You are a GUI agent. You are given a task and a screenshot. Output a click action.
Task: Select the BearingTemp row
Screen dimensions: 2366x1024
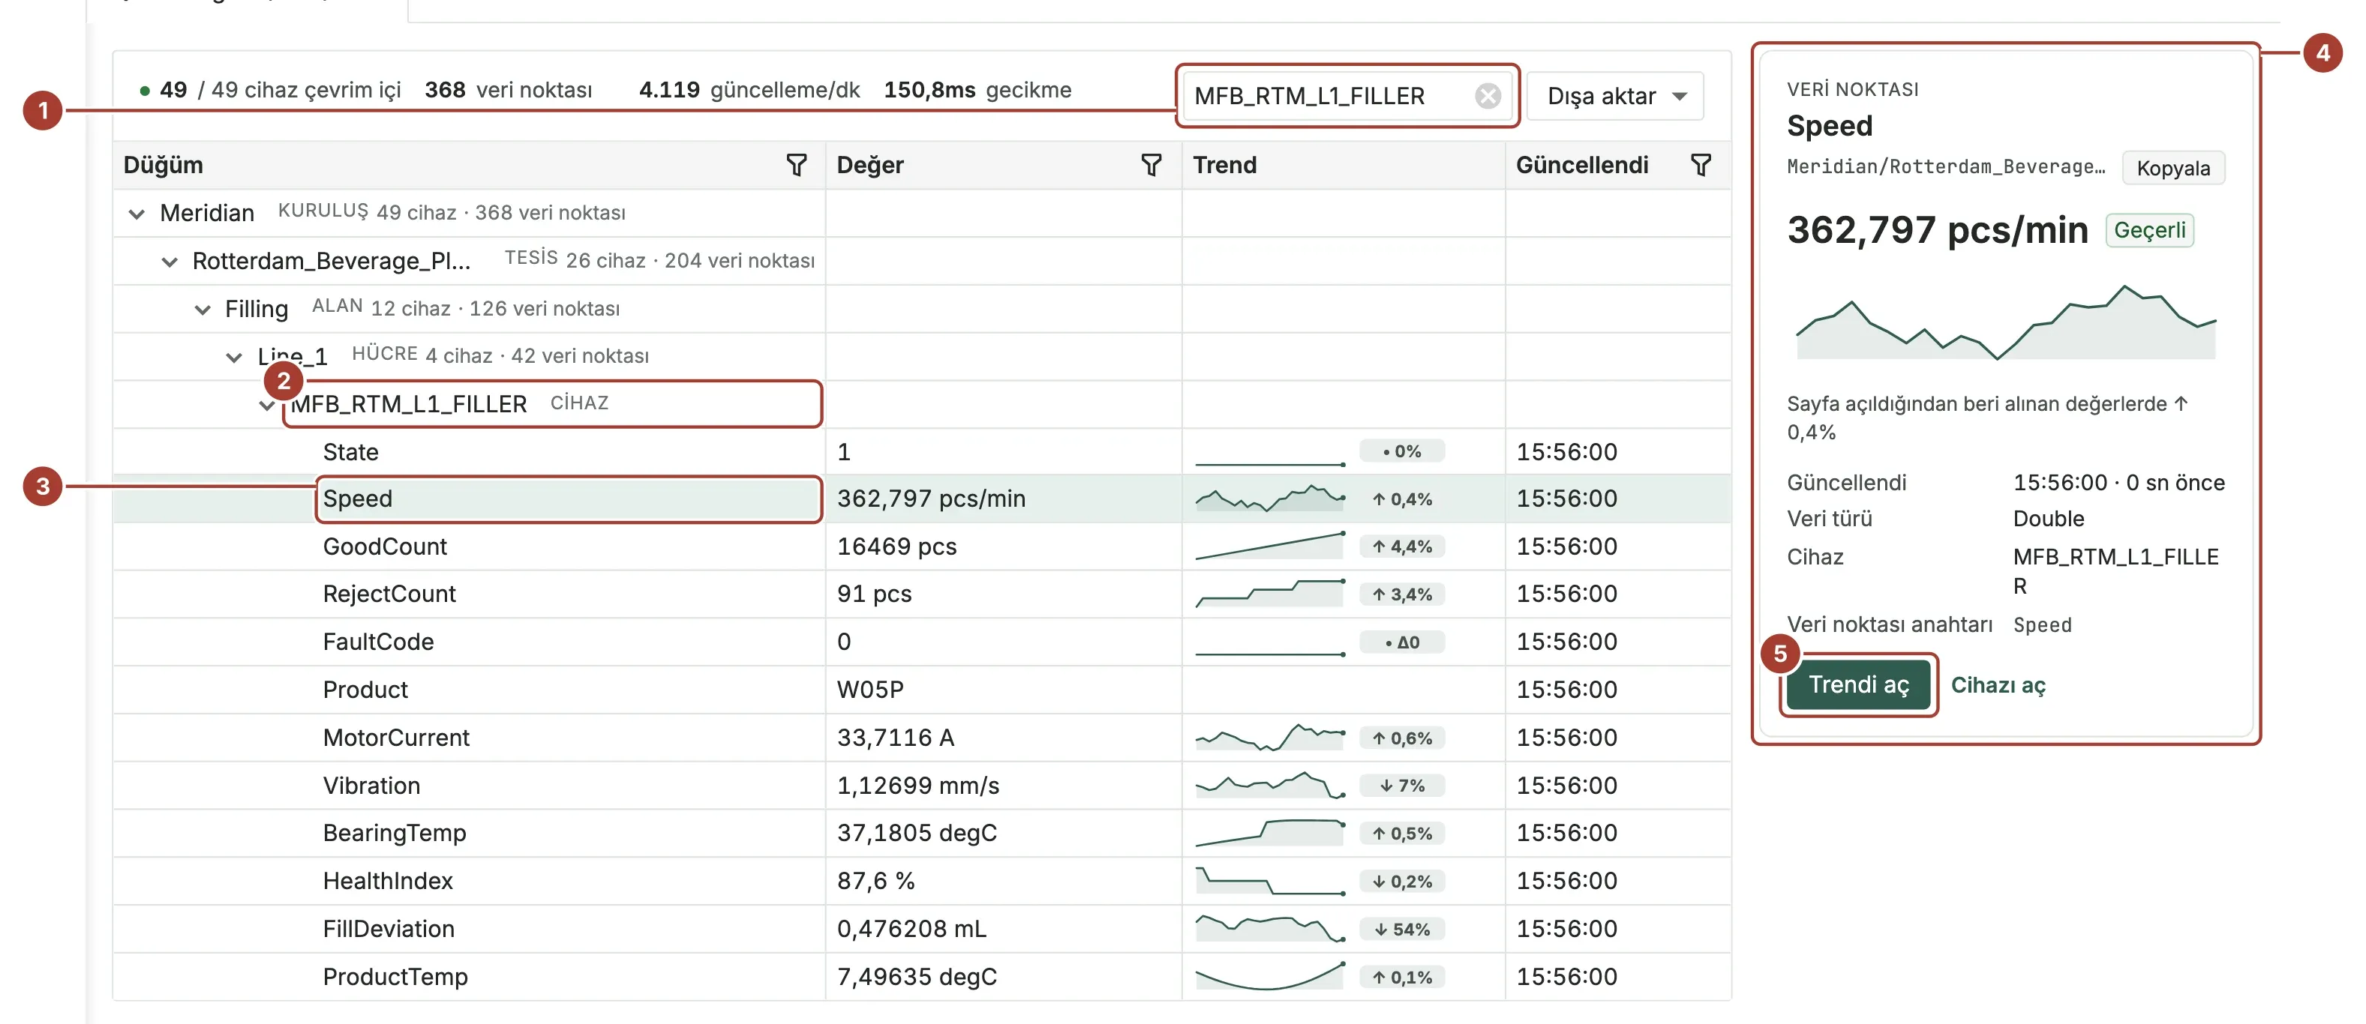point(921,832)
